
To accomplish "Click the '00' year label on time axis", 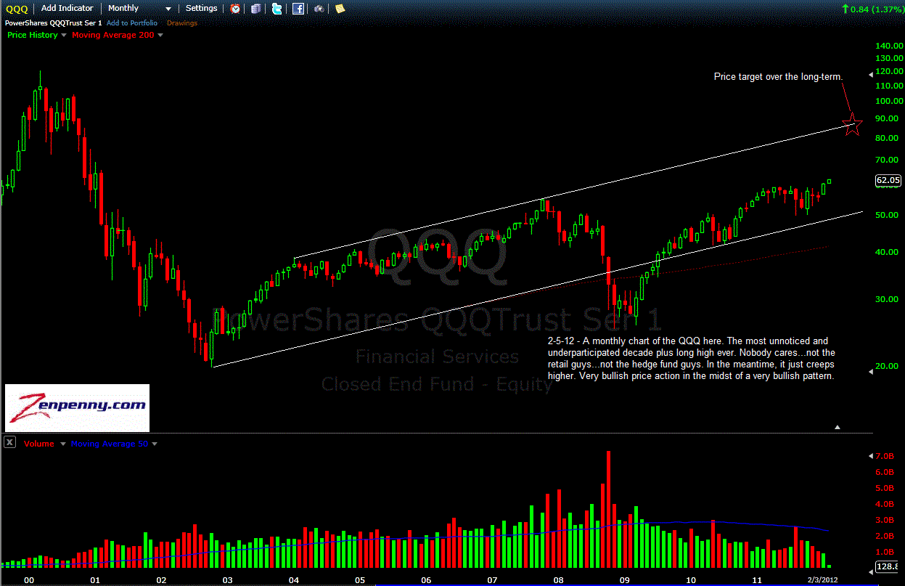I will click(29, 580).
